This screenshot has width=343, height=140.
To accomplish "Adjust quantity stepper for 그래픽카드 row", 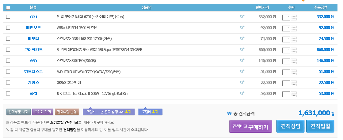I will tap(294, 51).
